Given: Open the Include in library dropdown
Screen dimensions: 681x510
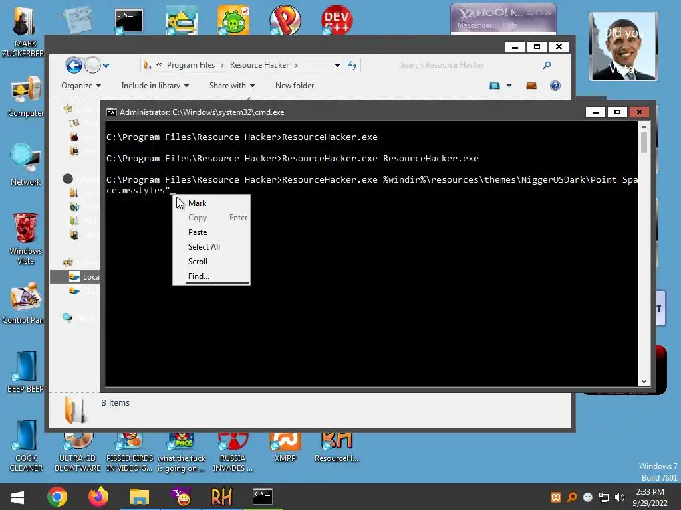Looking at the screenshot, I should coord(154,86).
